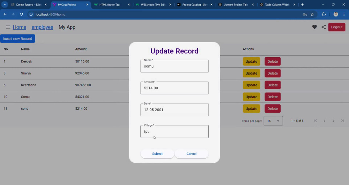The height and width of the screenshot is (185, 349).
Task: Close the Project Catalog tab
Action: (x=211, y=5)
